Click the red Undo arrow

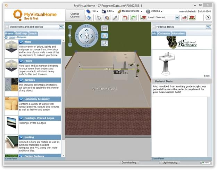click(x=125, y=18)
